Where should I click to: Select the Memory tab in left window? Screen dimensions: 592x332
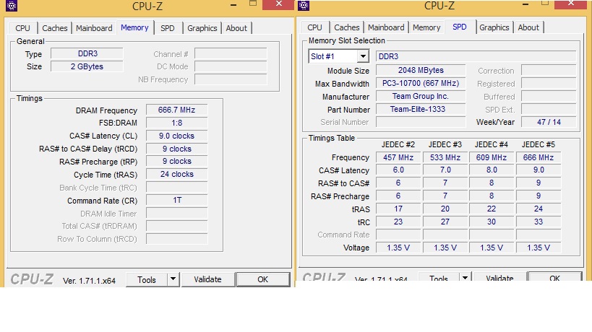tap(134, 27)
